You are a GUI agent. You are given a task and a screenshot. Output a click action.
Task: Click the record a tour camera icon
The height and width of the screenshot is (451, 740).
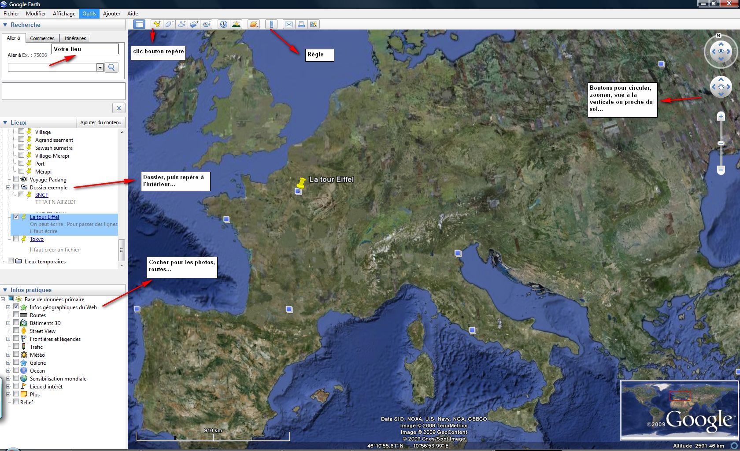point(207,24)
